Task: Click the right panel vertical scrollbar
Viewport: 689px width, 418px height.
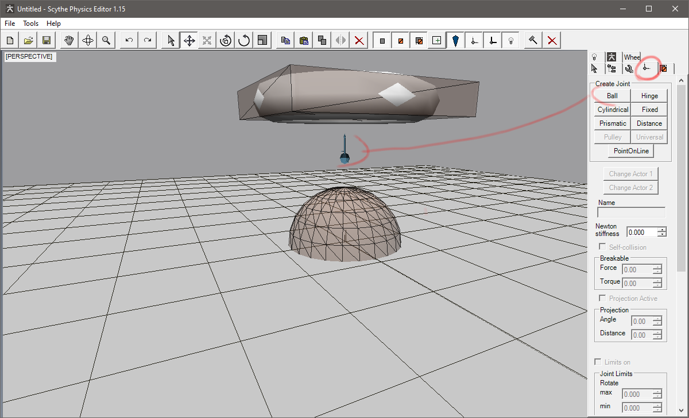Action: (682, 247)
